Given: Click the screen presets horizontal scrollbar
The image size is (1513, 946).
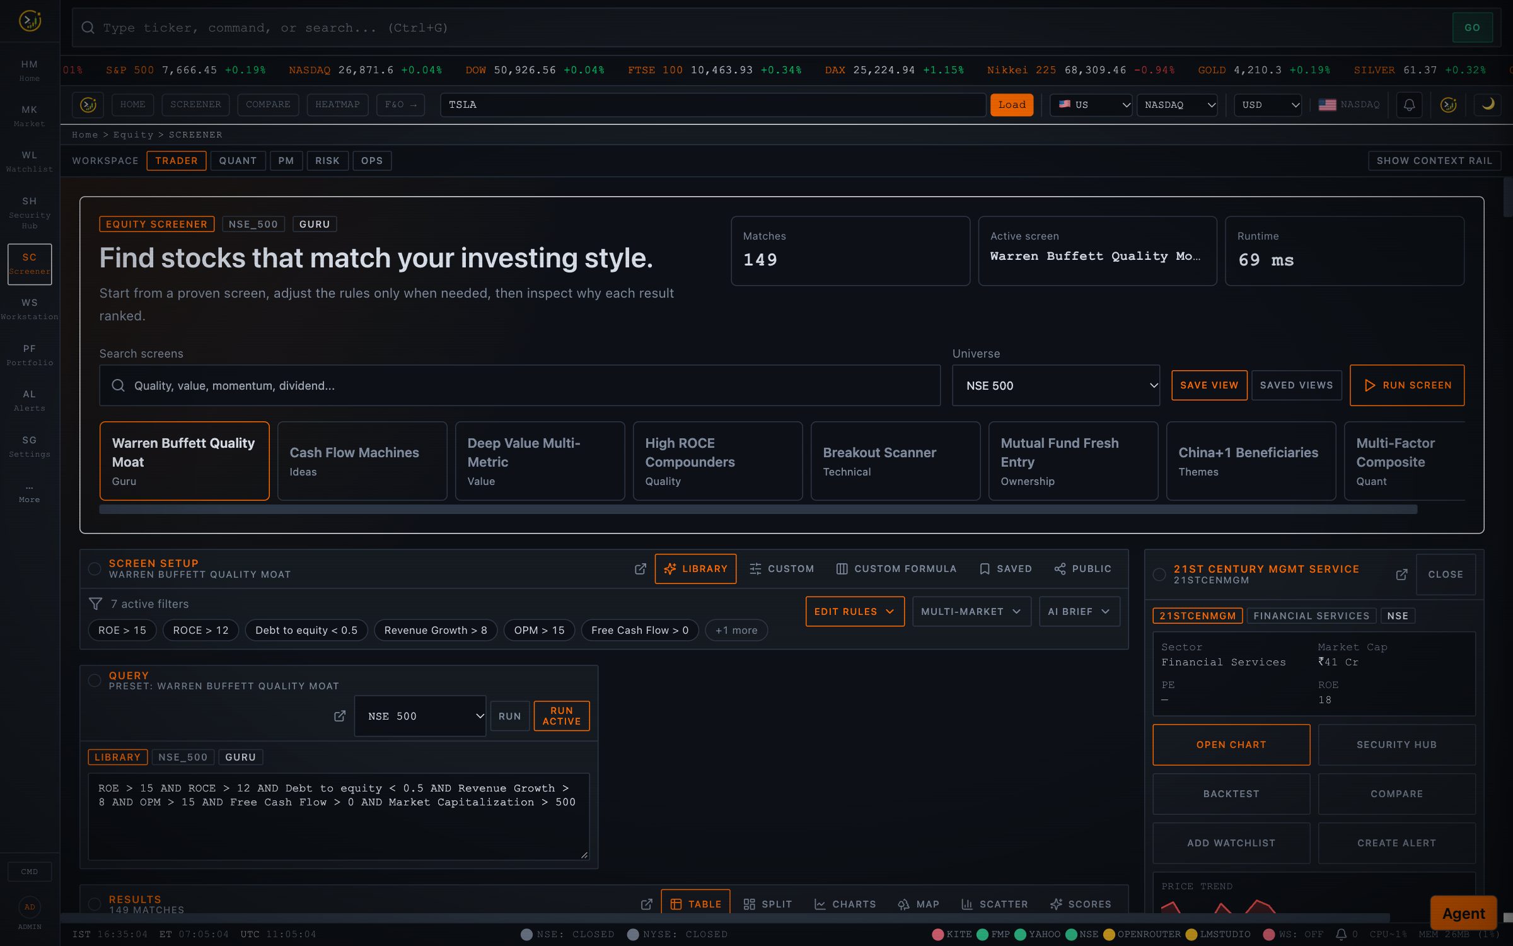Looking at the screenshot, I should click(758, 510).
